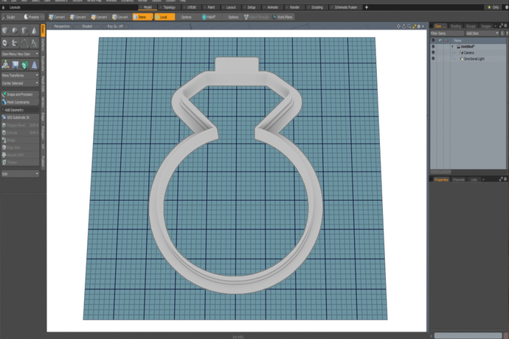Screen dimensions: 509x339
Task: Select the Camera item in list
Action: click(x=468, y=52)
